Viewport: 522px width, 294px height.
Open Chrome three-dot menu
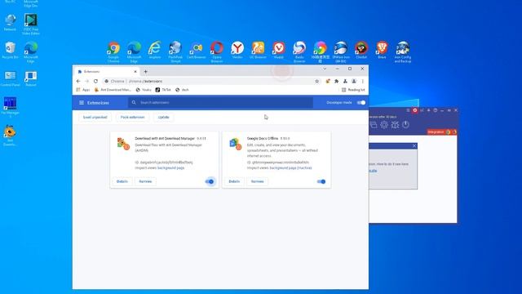click(362, 82)
